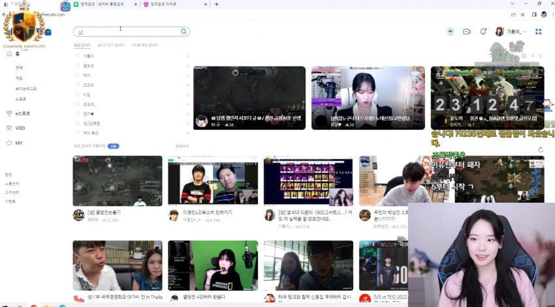Remove 염보성 from search history
Image resolution: width=555 pixels, height=307 pixels.
[187, 66]
